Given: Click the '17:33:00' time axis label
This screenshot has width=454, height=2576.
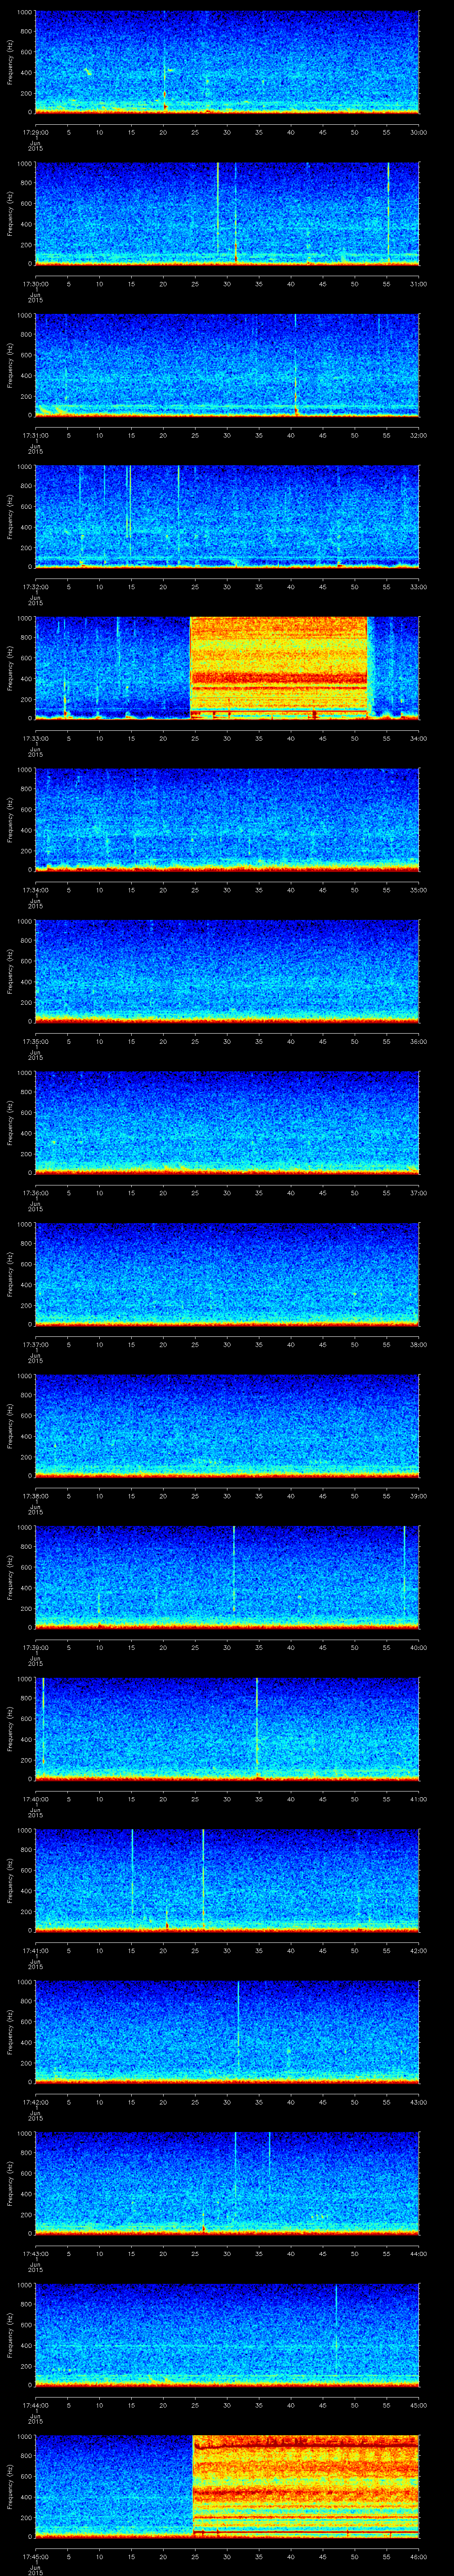Looking at the screenshot, I should coord(35,738).
